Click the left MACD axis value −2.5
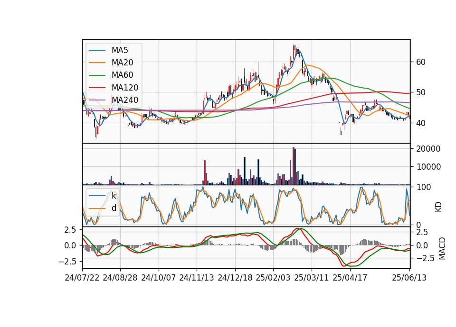This screenshot has height=327, width=456. [67, 262]
